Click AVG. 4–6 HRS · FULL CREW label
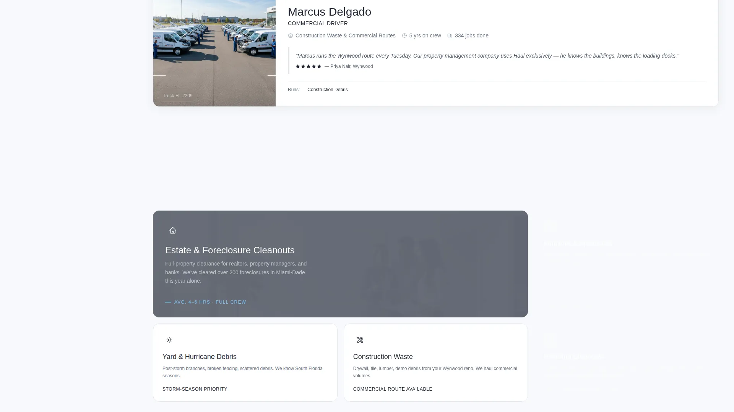This screenshot has width=734, height=412. 210,302
